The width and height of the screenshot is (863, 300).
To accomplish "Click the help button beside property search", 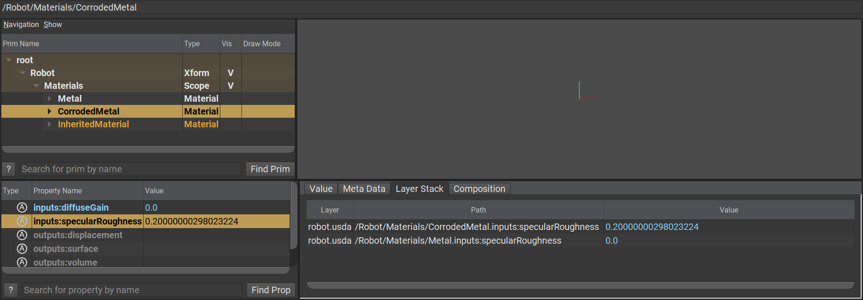I will click(x=11, y=290).
